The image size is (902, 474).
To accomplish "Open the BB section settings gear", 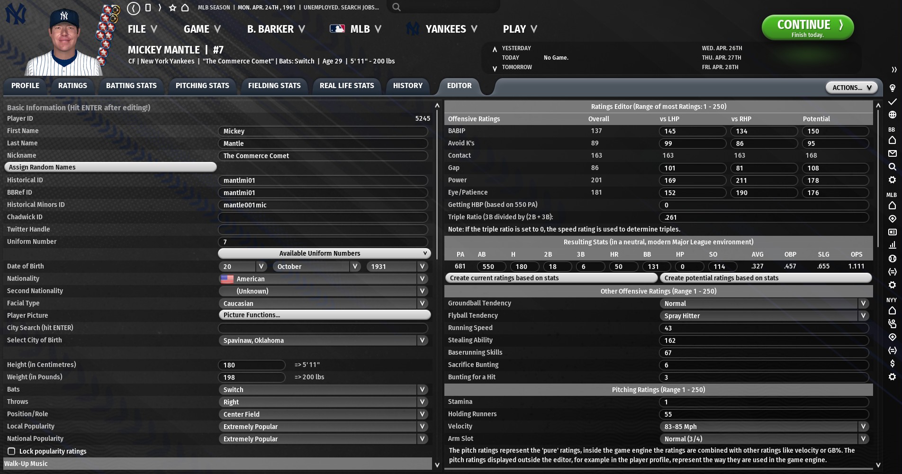I will pyautogui.click(x=892, y=180).
